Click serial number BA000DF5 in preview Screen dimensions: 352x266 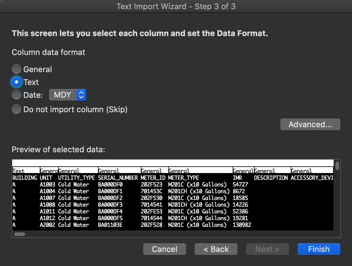[x=110, y=218]
